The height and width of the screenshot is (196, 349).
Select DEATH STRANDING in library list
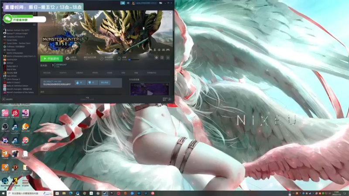[x=15, y=53]
